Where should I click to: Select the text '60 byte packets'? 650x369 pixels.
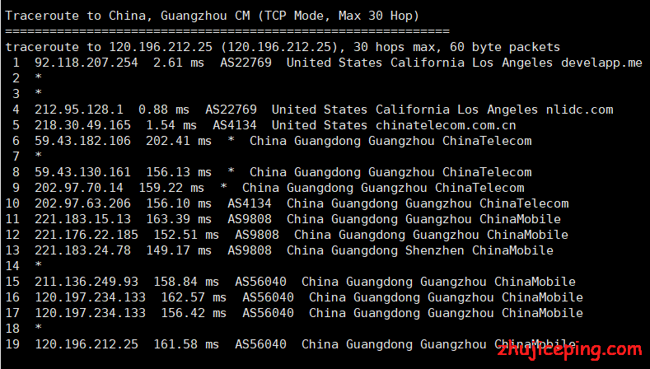click(505, 47)
